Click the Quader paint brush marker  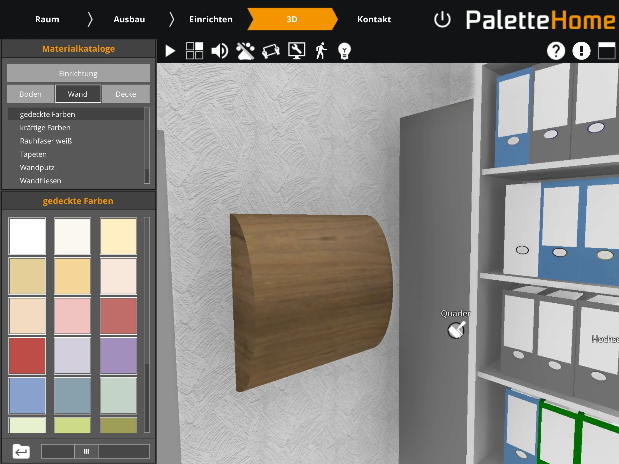tap(456, 330)
